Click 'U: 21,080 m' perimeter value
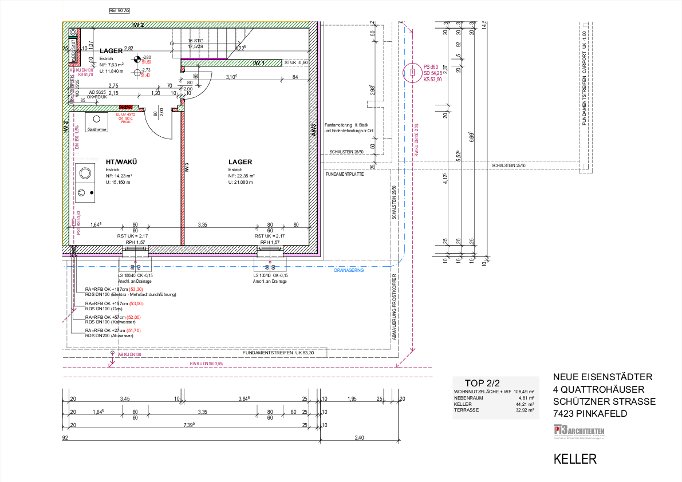The height and width of the screenshot is (482, 682). [x=241, y=182]
